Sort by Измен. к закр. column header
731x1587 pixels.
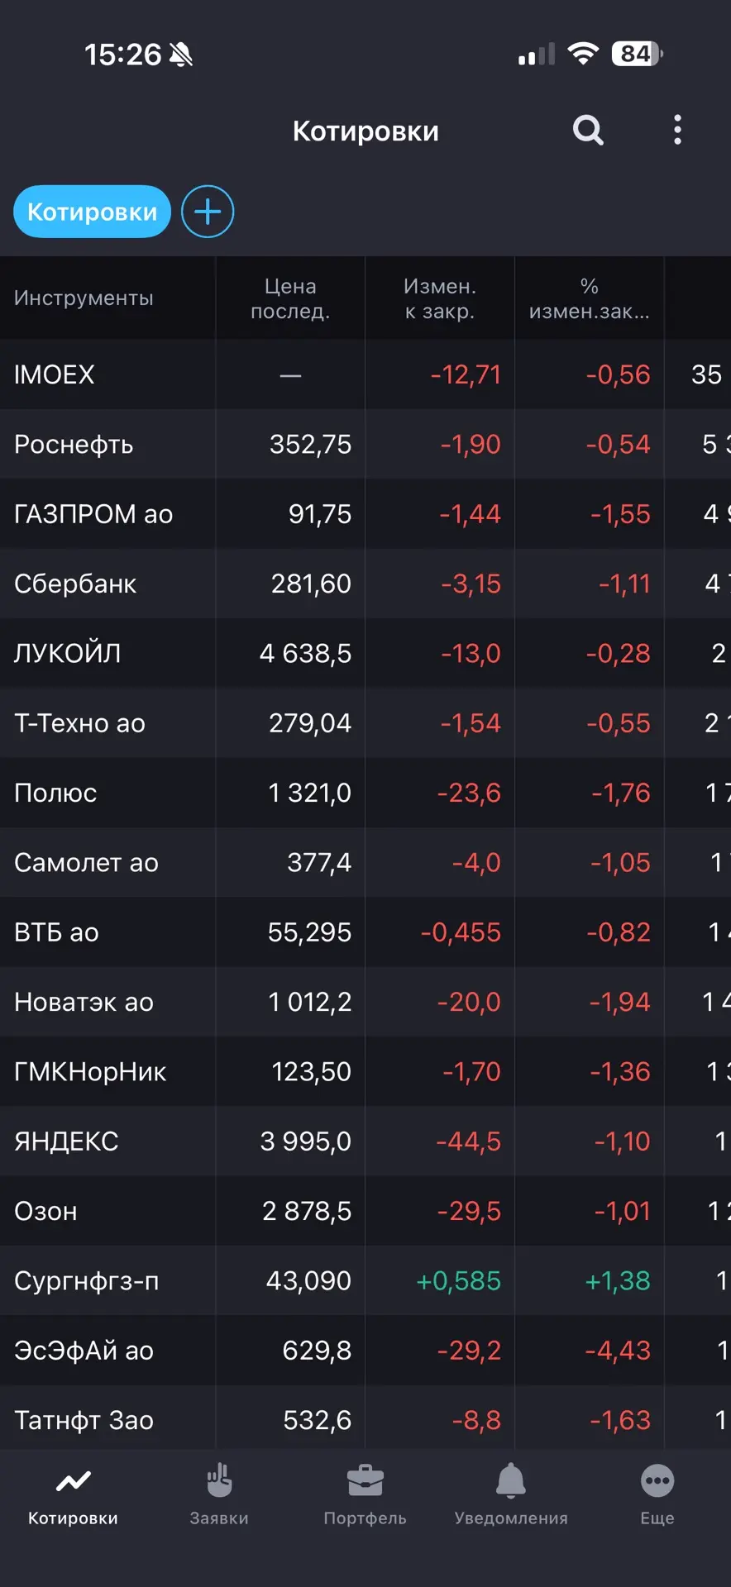pos(440,298)
